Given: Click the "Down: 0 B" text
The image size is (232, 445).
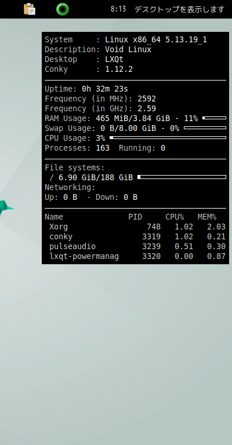Looking at the screenshot, I should pyautogui.click(x=117, y=197).
